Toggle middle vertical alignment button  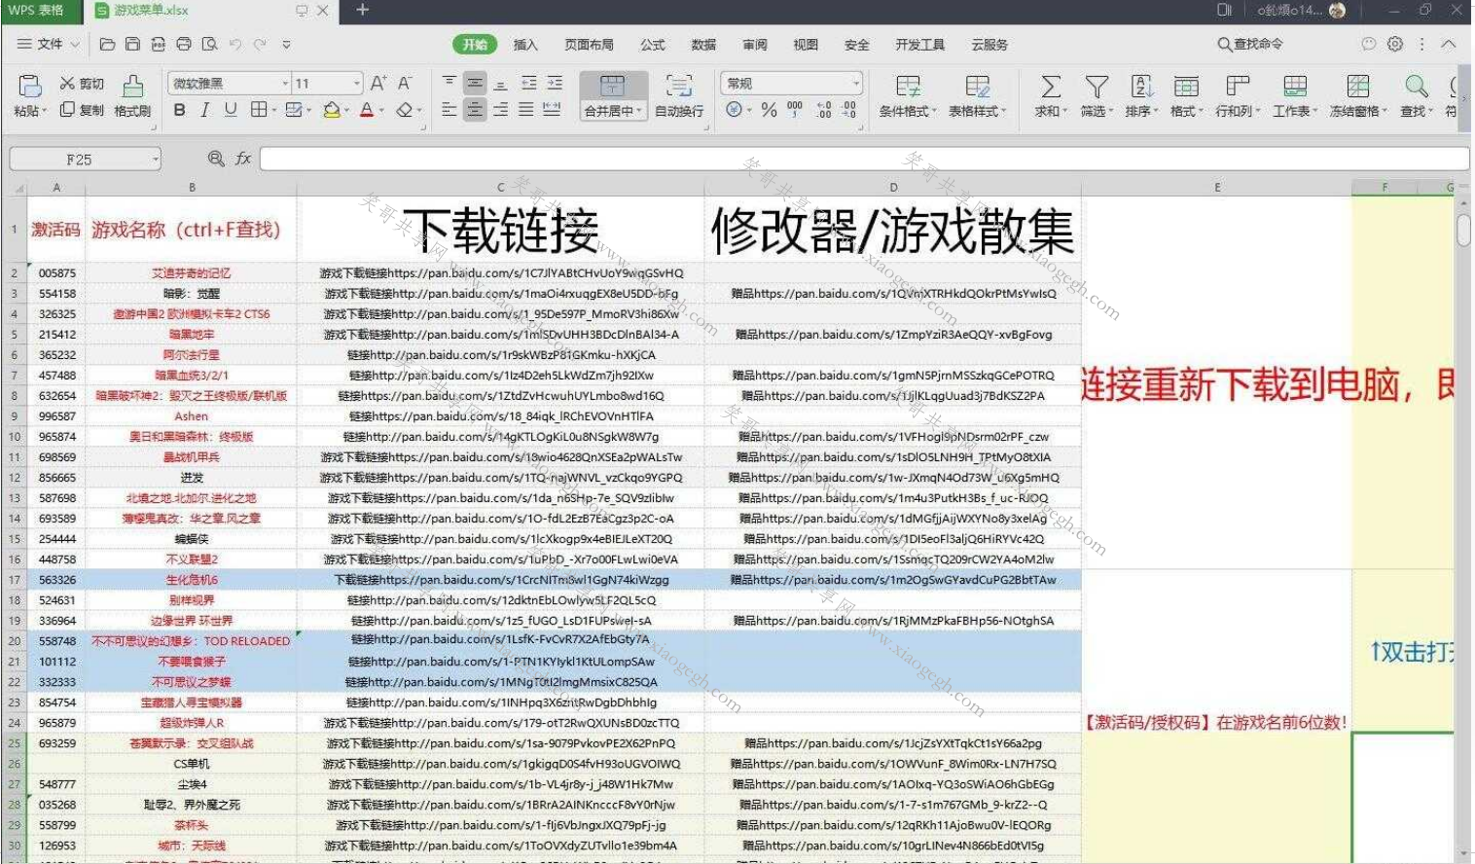[475, 84]
